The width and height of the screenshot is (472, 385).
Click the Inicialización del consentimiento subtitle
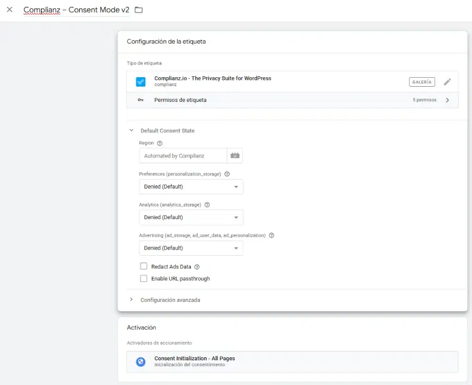190,365
